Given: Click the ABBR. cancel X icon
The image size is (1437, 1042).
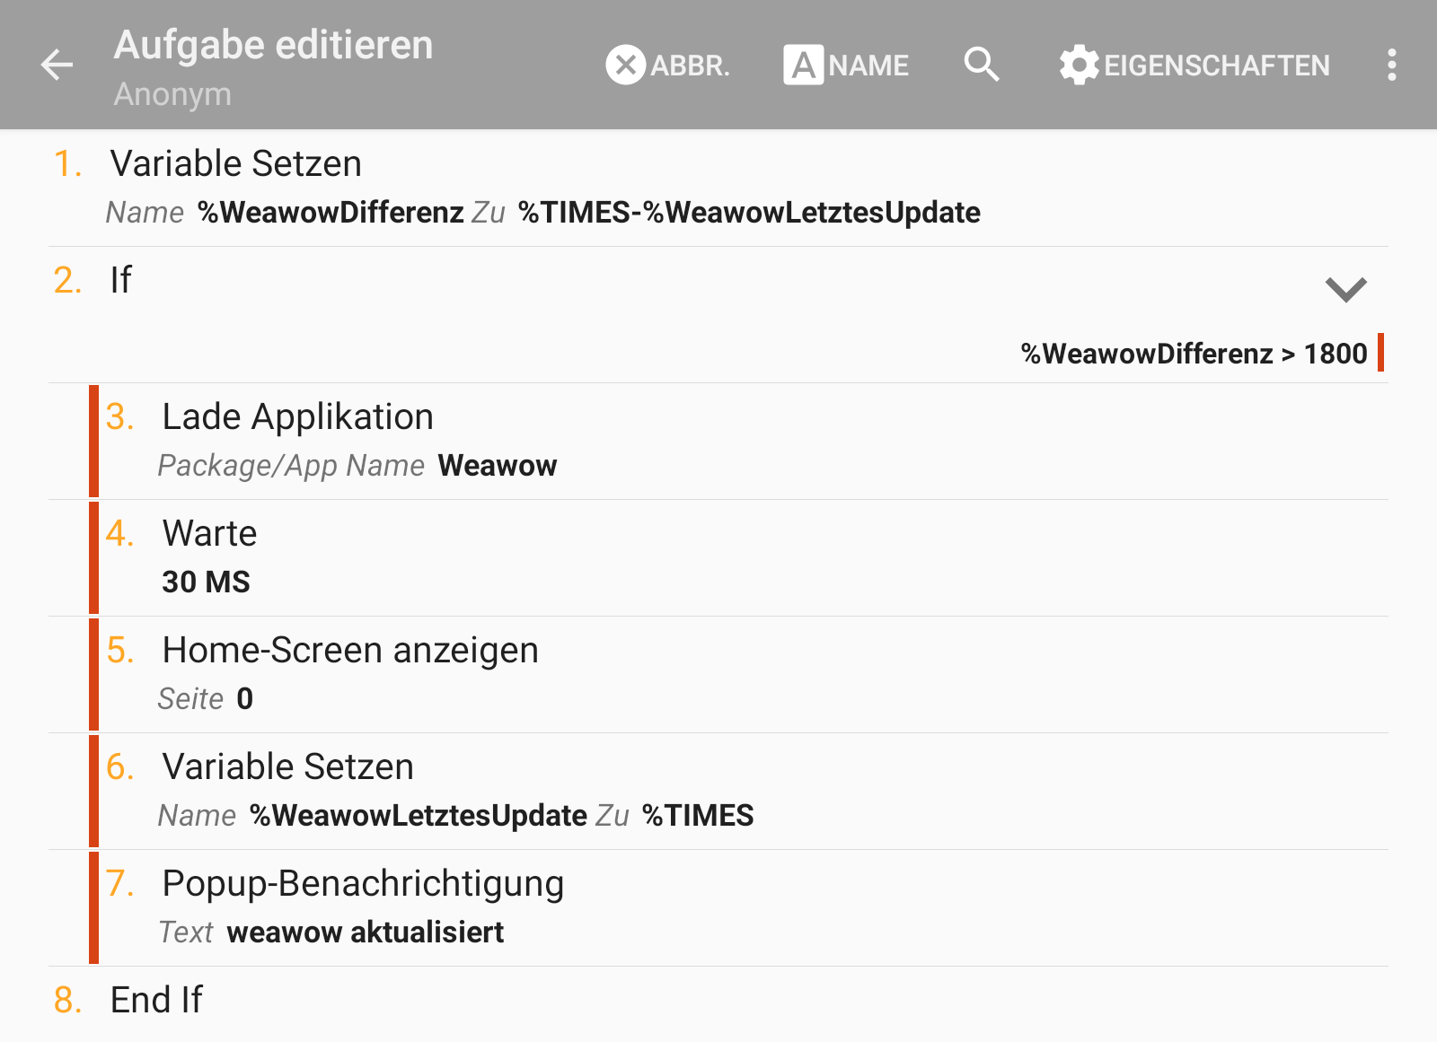Looking at the screenshot, I should click(x=626, y=65).
